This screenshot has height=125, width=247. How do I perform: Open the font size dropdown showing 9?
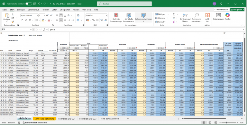[44, 15]
